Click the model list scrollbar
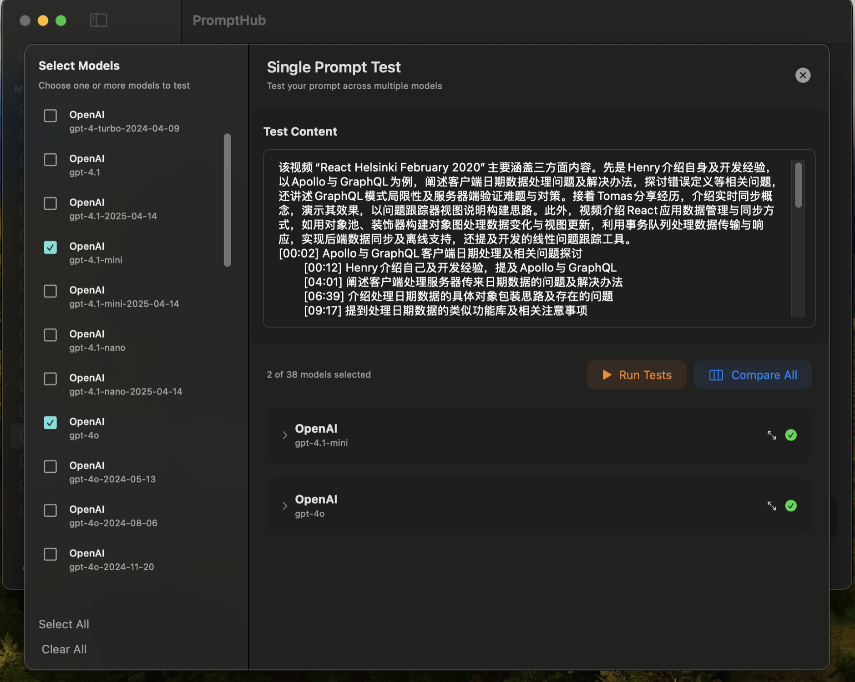The image size is (855, 682). coord(228,200)
